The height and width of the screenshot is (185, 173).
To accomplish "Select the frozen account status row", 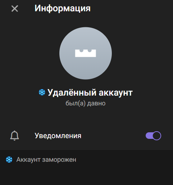I will (x=86, y=160).
